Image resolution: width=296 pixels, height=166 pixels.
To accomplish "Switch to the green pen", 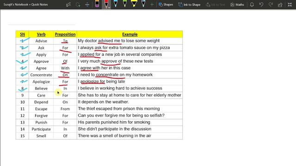I will point(125,4).
